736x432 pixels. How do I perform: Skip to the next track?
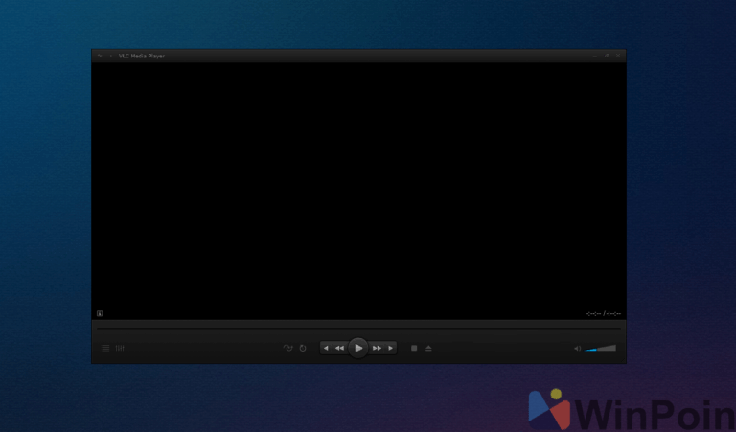(391, 348)
